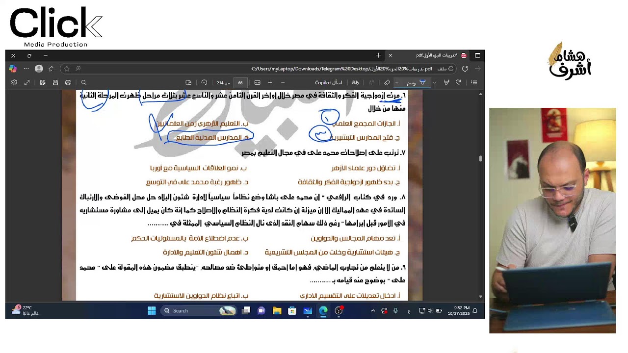Open File Explorer from taskbar
Viewport: 628px width, 353px height.
(277, 310)
